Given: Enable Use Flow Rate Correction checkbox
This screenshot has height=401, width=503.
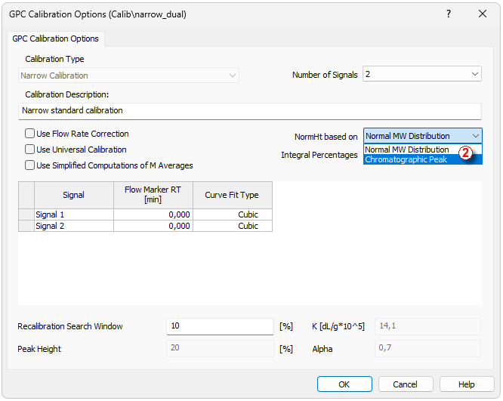Looking at the screenshot, I should 30,134.
